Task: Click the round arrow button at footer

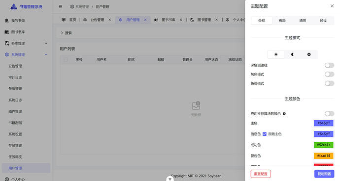Action: [x=170, y=179]
